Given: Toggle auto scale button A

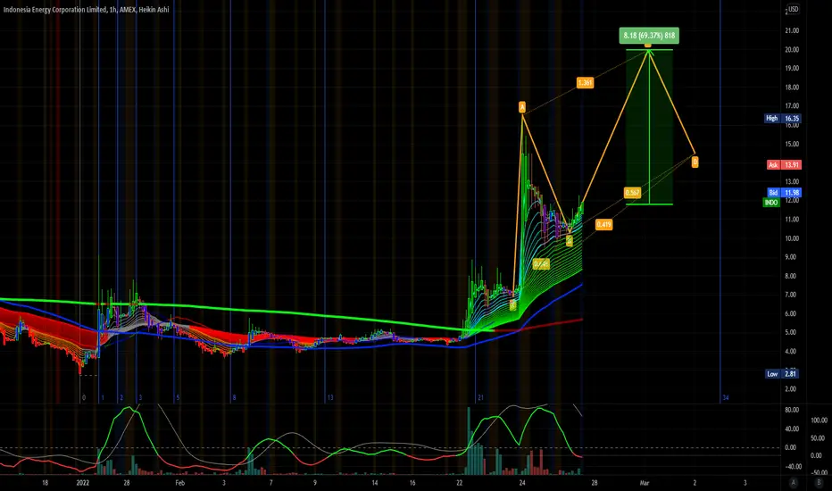Looking at the screenshot, I should pos(794,482).
